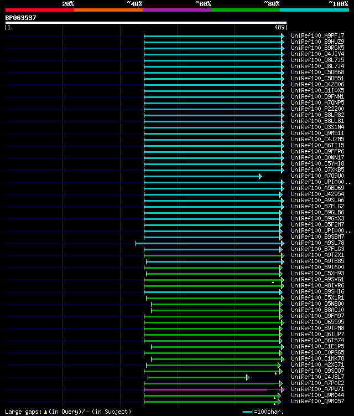The image size is (354, 416).
Task: Open the UniRef100_Q5F2M7 hit
Action: point(317,225)
